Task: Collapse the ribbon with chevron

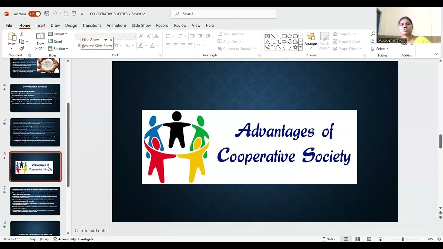Action: point(436,54)
